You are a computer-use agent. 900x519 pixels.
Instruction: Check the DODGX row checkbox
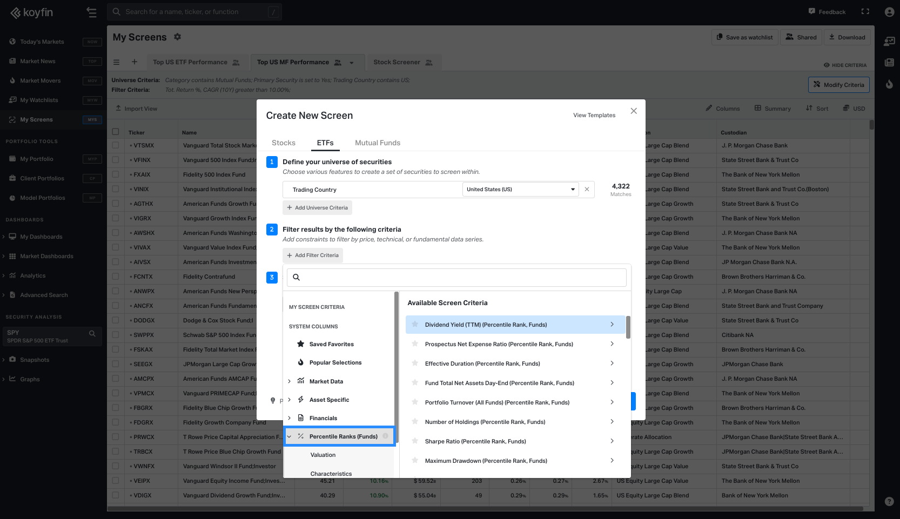[116, 320]
